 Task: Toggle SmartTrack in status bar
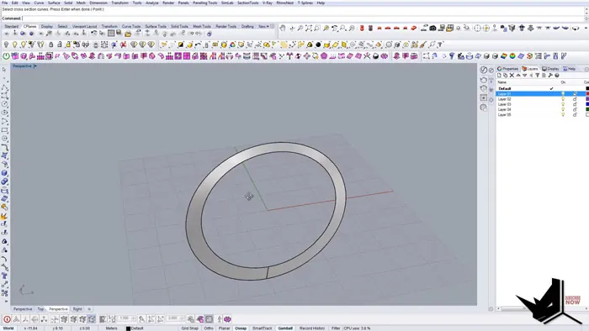tap(263, 328)
